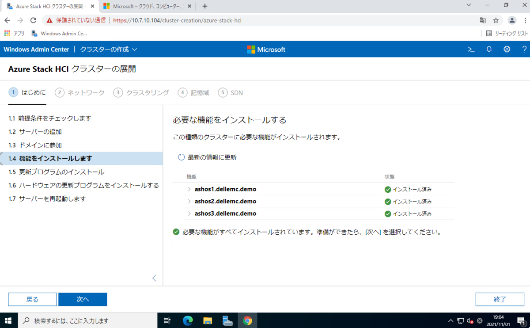This screenshot has height=328, width=530.
Task: Open the Windows Admin Ce... bookmark
Action: pos(60,33)
